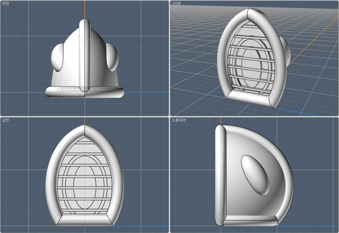Click the blue axis line in back view
This screenshot has width=339, height=233.
[x=147, y=92]
